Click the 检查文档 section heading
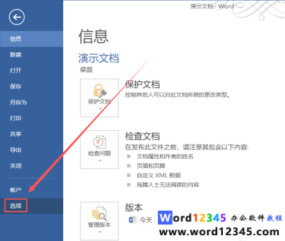Image resolution: width=285 pixels, height=241 pixels. (x=142, y=136)
